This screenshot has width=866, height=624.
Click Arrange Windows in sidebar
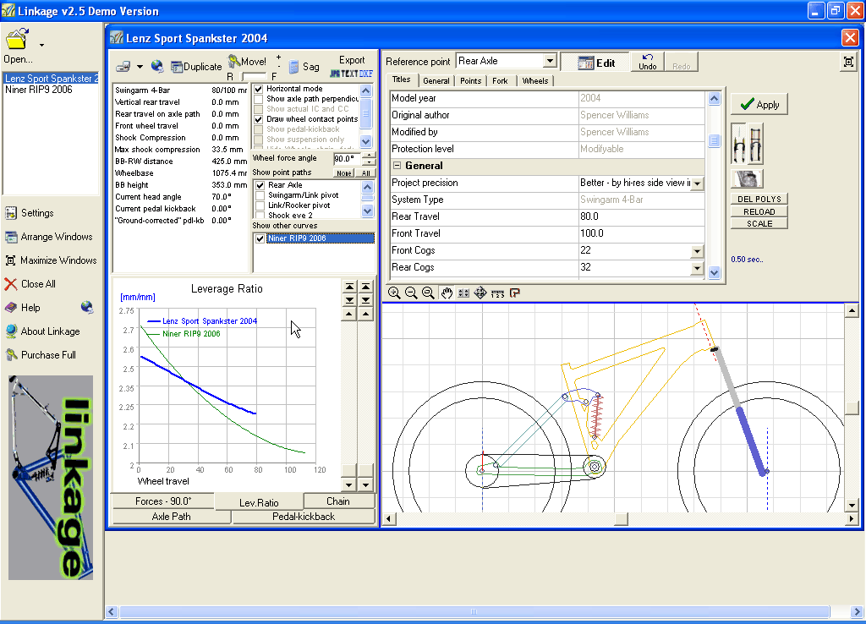click(49, 237)
